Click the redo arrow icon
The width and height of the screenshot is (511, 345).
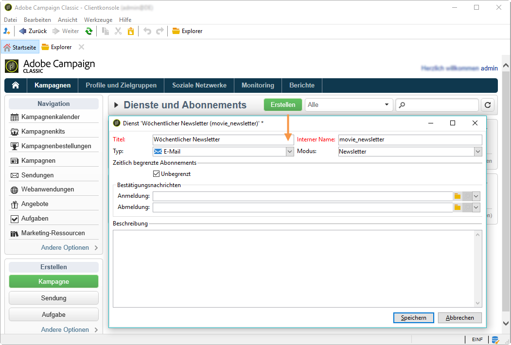click(160, 31)
